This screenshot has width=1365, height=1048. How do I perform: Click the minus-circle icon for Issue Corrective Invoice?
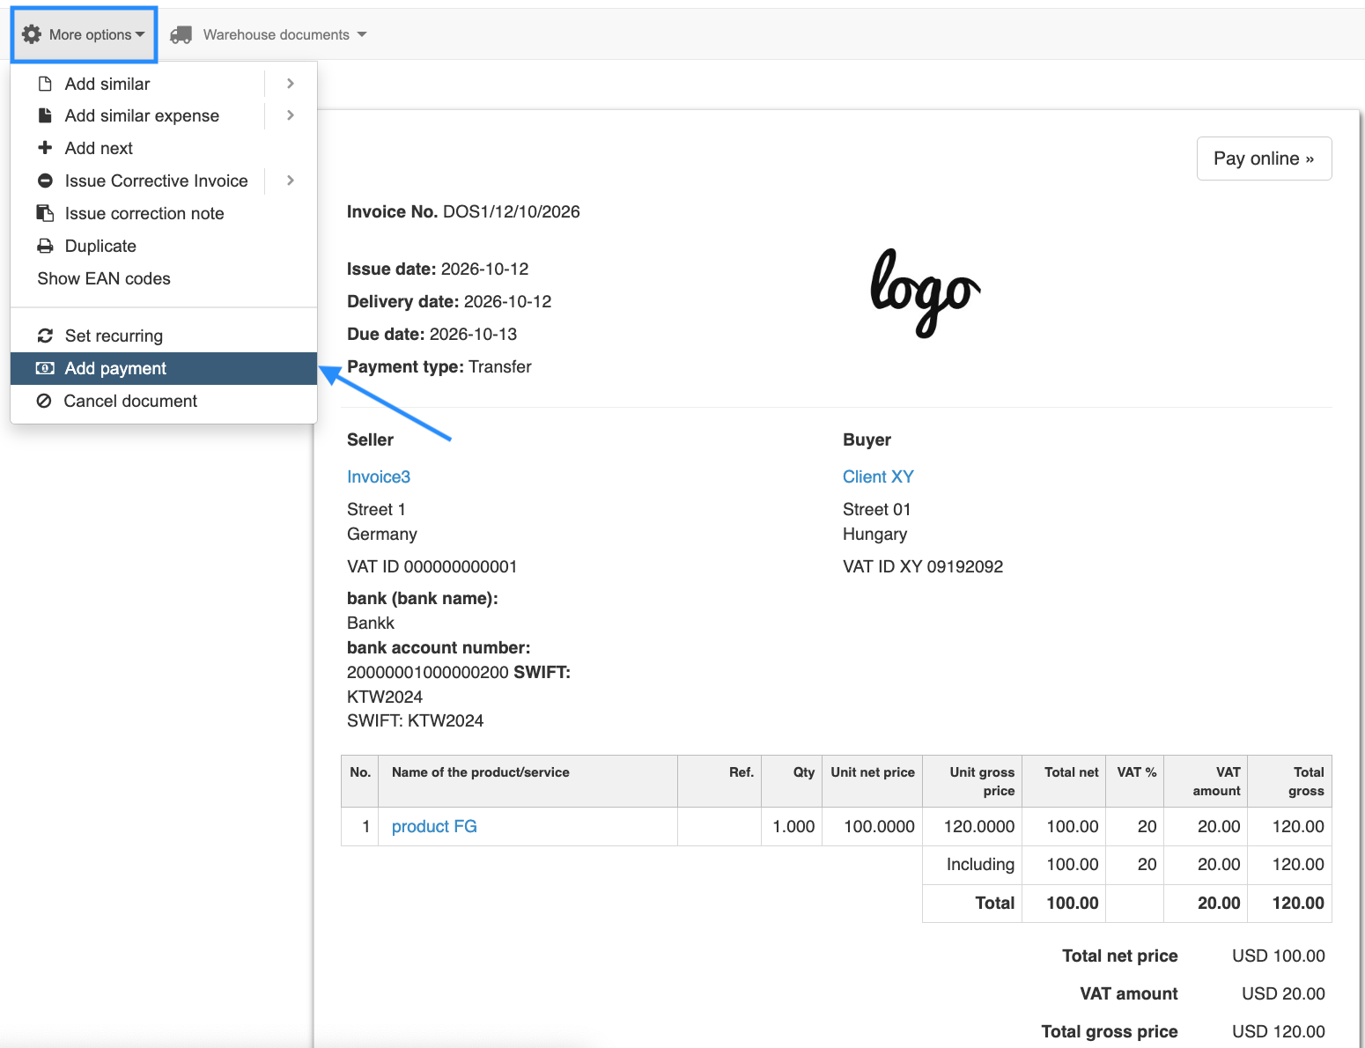45,181
